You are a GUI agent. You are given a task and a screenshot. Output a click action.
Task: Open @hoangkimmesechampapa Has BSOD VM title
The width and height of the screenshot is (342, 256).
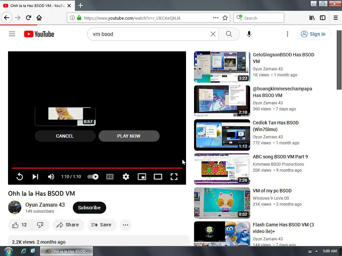283,92
